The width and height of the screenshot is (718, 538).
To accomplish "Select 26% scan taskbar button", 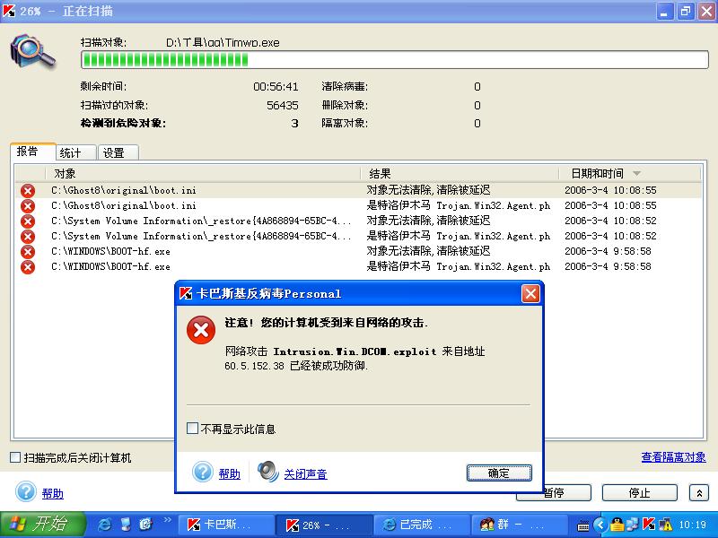I will click(x=324, y=525).
